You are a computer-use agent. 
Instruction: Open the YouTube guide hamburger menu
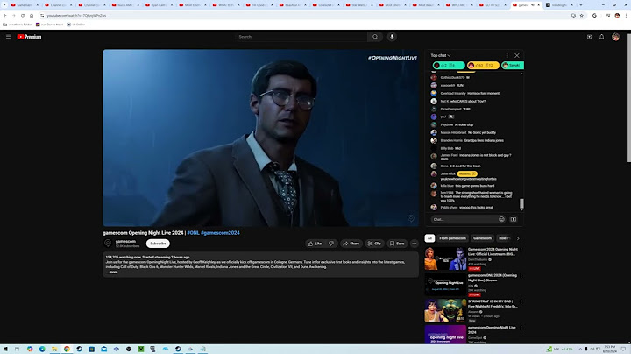(x=8, y=37)
